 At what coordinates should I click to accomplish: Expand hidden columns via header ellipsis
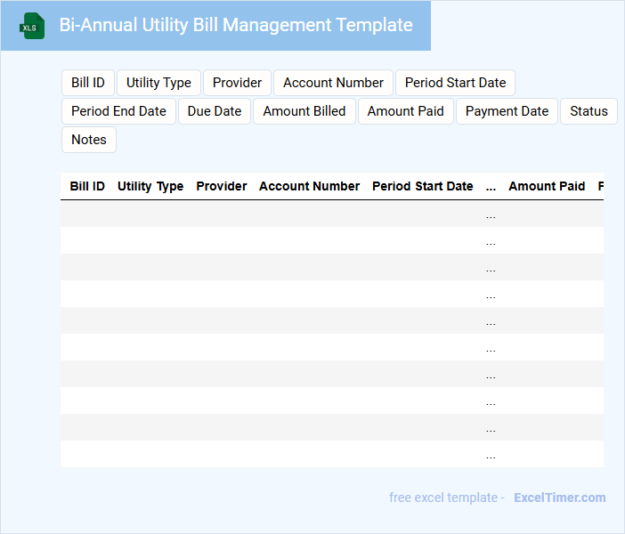point(491,187)
